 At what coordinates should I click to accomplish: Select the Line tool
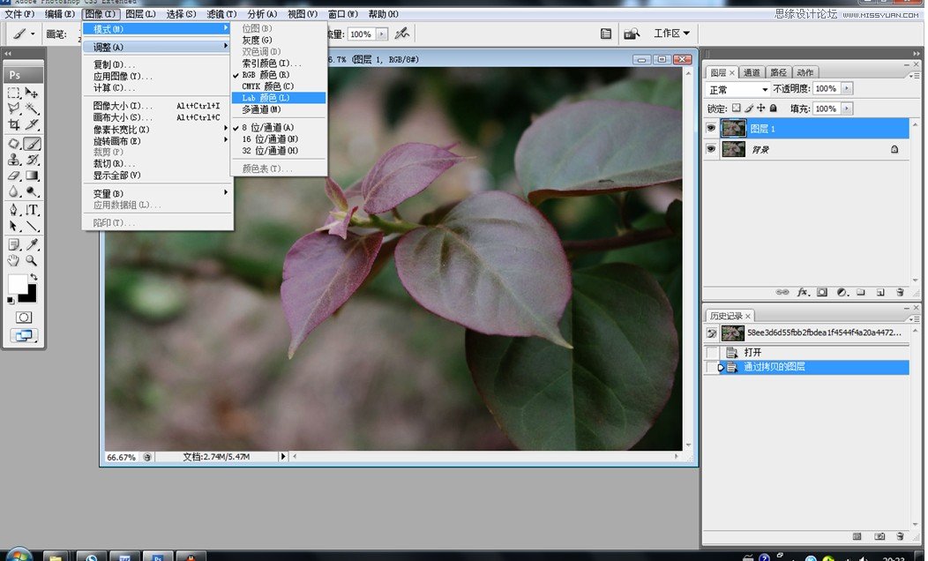(x=32, y=226)
